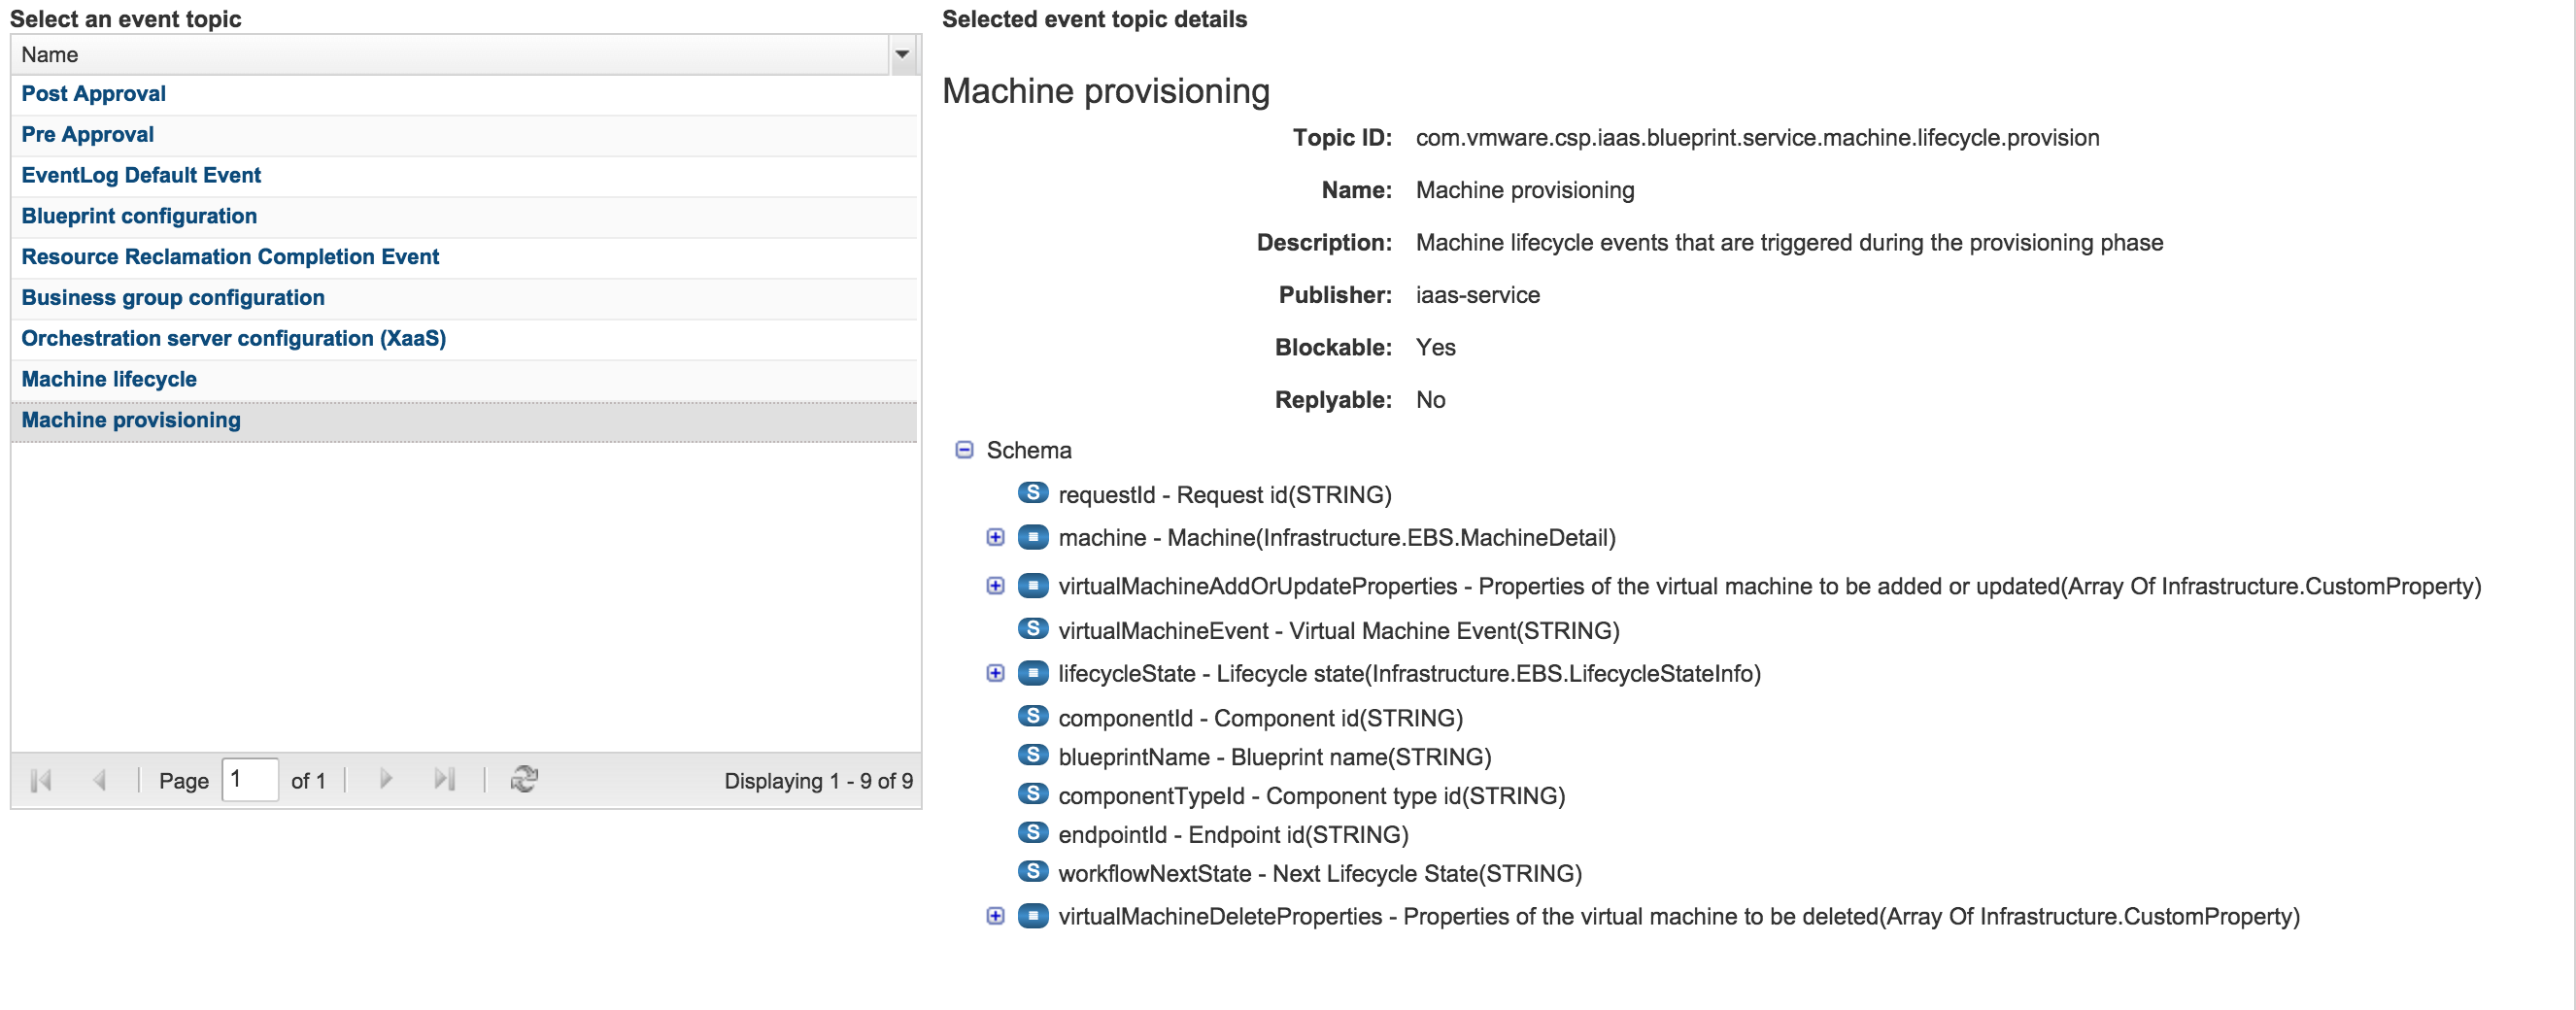Select the Pre Approval event topic
The height and width of the screenshot is (1010, 2576).
click(88, 134)
